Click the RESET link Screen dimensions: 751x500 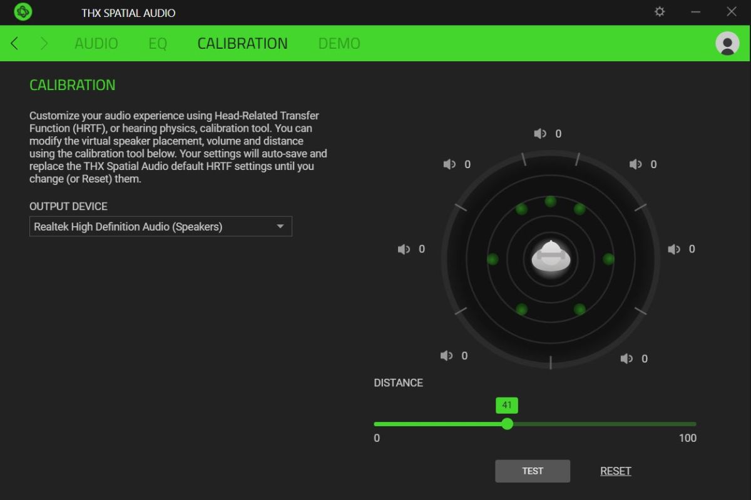pos(615,471)
